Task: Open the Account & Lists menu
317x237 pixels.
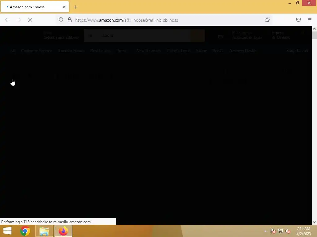Action: (247, 35)
